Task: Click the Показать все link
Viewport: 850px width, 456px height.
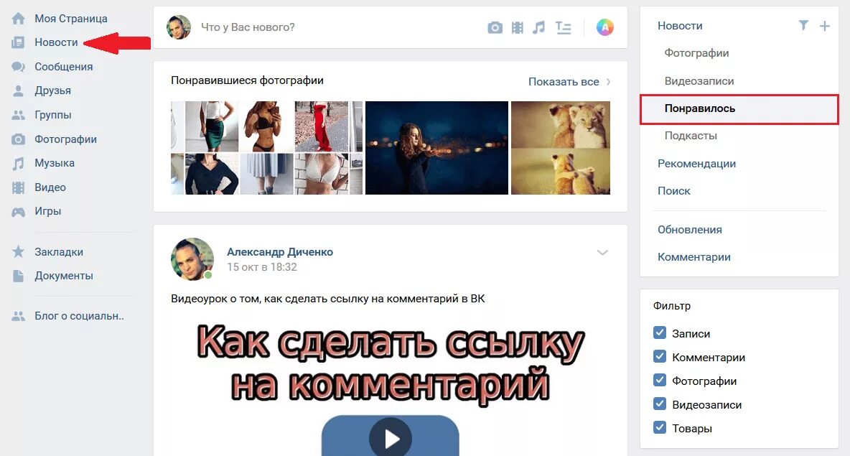Action: coord(564,82)
